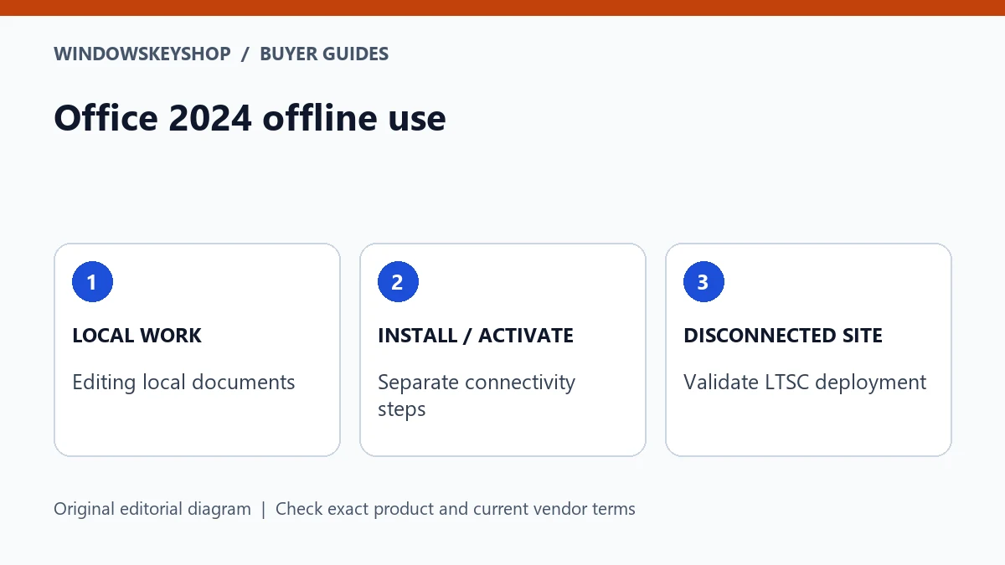Click the Validate LTSC deployment text
The height and width of the screenshot is (565, 1005).
[x=805, y=383]
